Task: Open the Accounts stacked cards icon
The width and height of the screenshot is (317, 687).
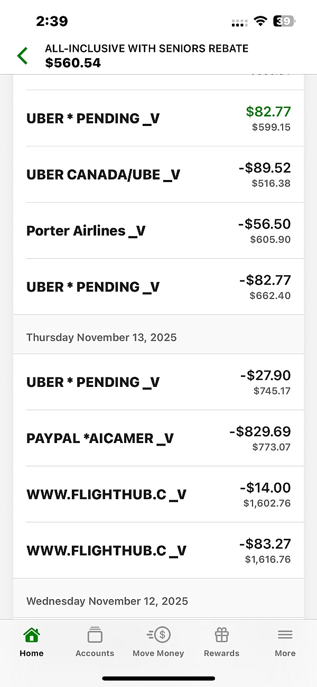Action: [95, 635]
